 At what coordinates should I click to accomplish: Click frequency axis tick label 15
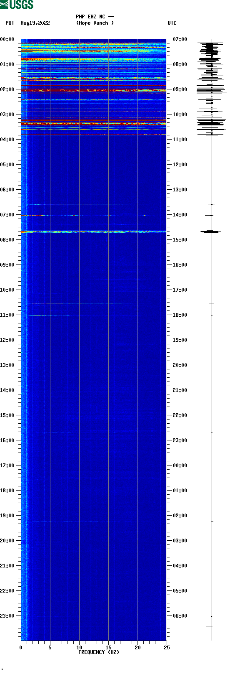[108, 648]
